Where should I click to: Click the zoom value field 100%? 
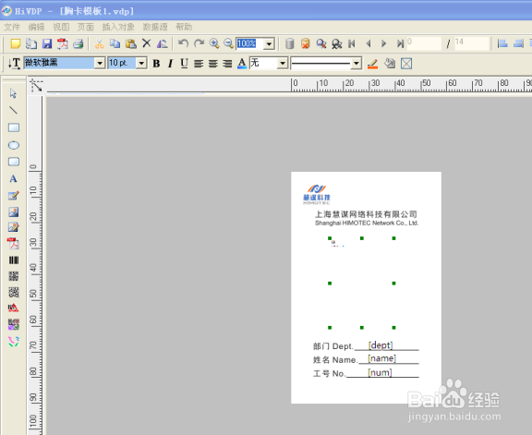(x=249, y=43)
